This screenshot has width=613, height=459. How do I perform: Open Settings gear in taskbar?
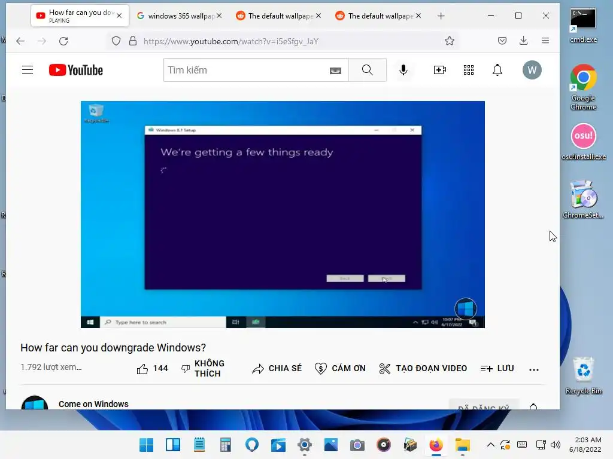(305, 445)
